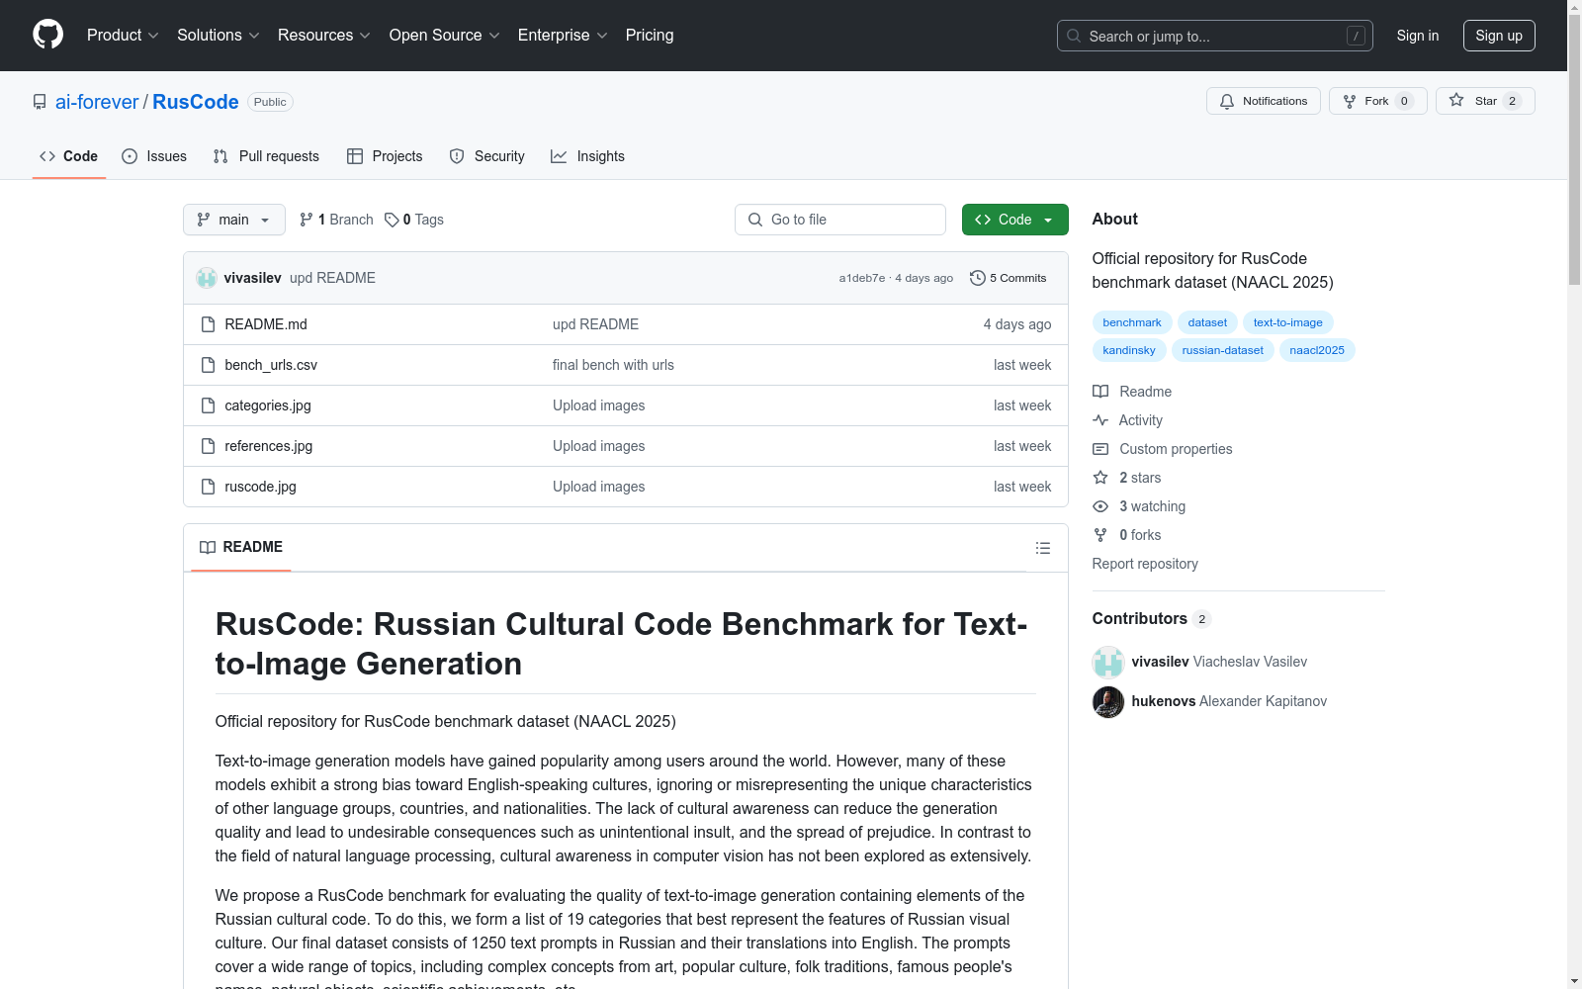The height and width of the screenshot is (989, 1582).
Task: Click the Go to file search box
Action: 840,220
